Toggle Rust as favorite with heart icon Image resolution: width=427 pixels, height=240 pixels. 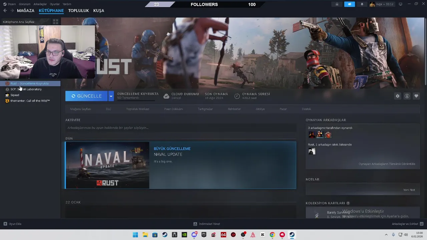coord(416,96)
